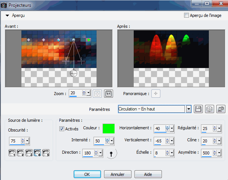Open the Paramètres preset dropdown
The width and height of the screenshot is (228, 180).
pos(188,109)
